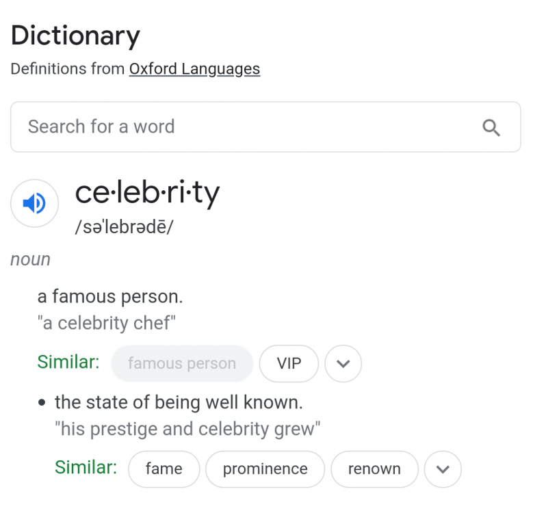The height and width of the screenshot is (513, 533).
Task: Click the definition "a famous person."
Action: click(110, 297)
